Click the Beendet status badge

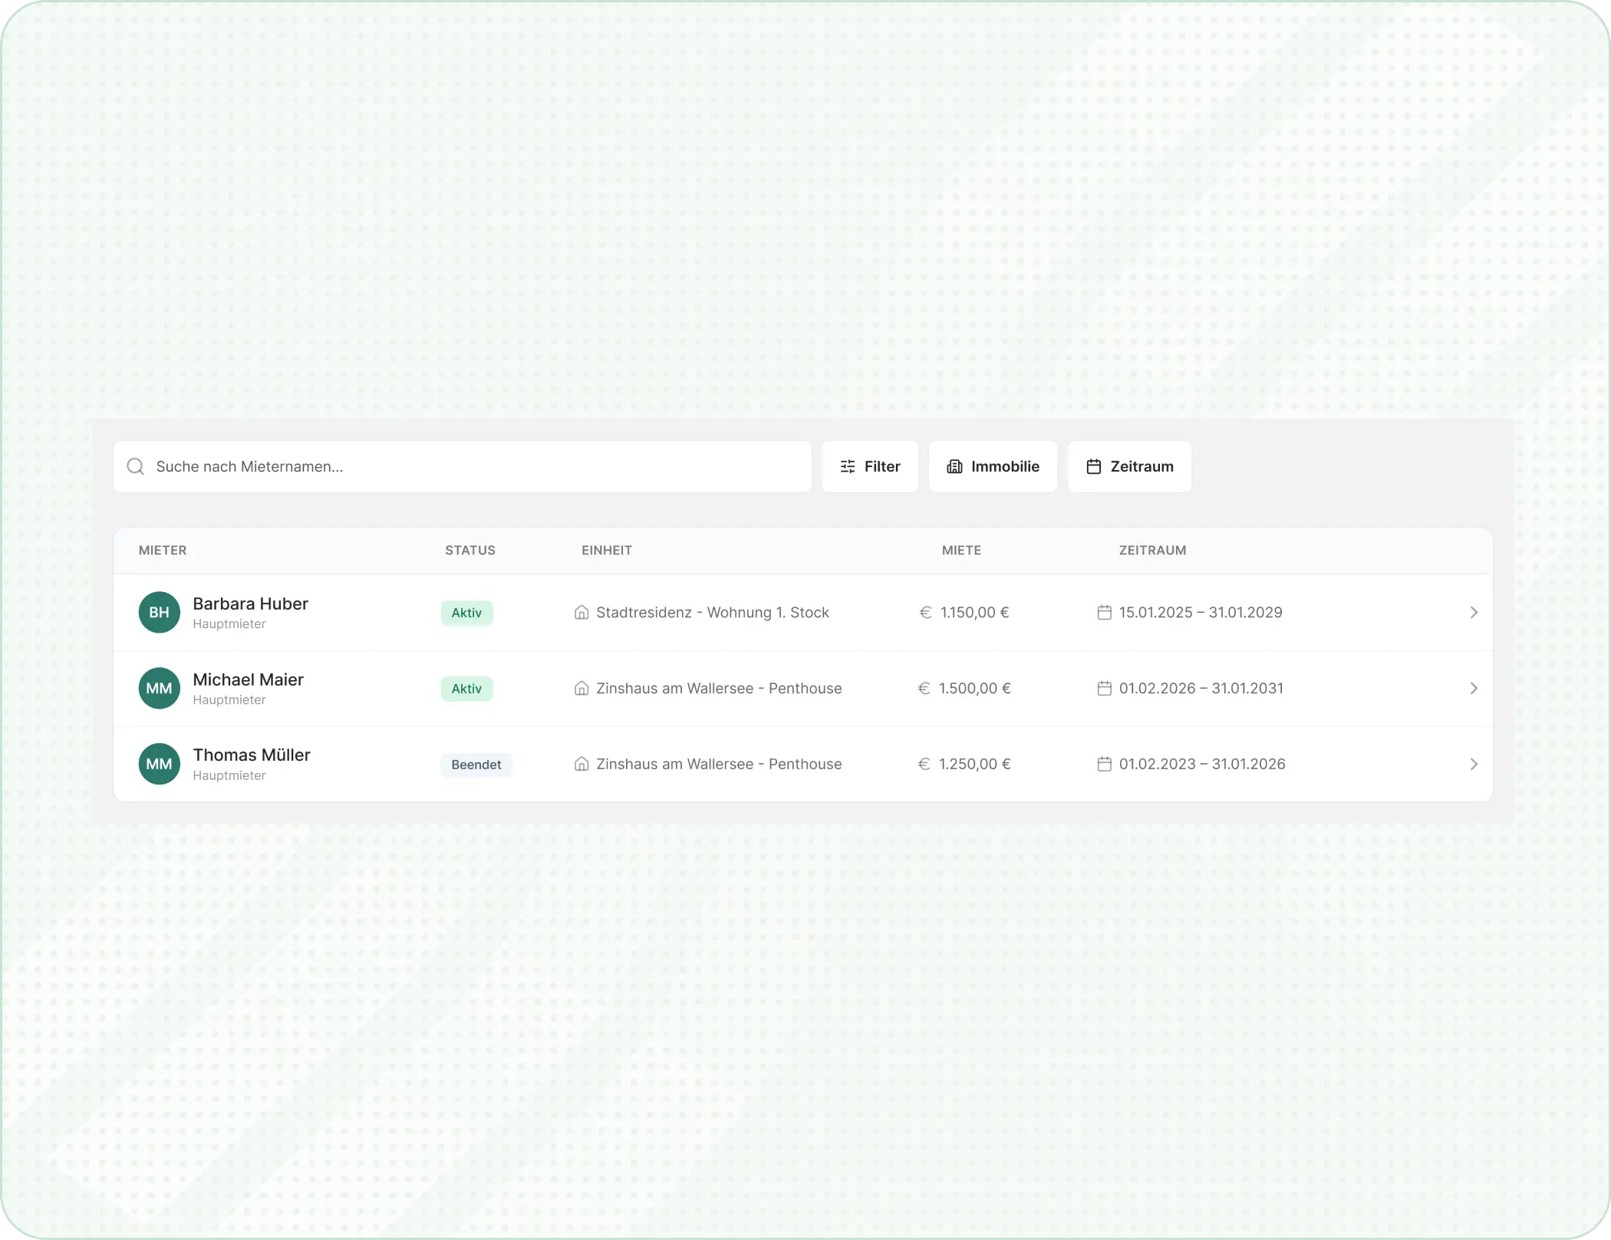pyautogui.click(x=476, y=765)
